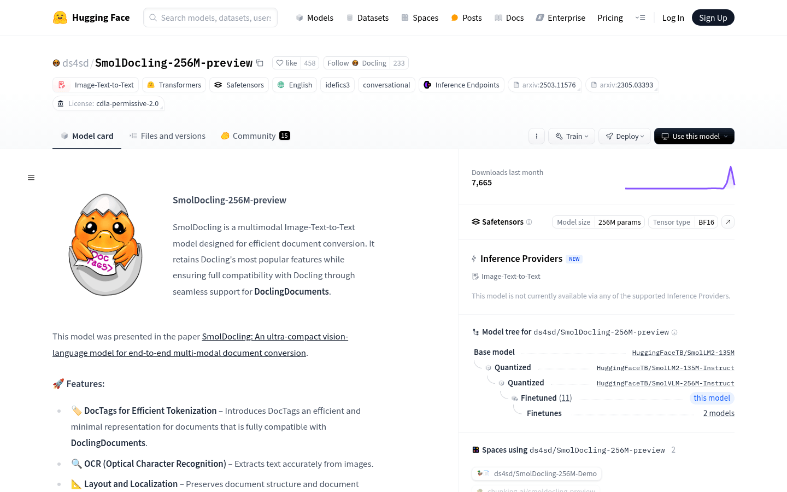Click the cdla-permissive-2.0 license tag
This screenshot has width=787, height=492.
(x=108, y=103)
